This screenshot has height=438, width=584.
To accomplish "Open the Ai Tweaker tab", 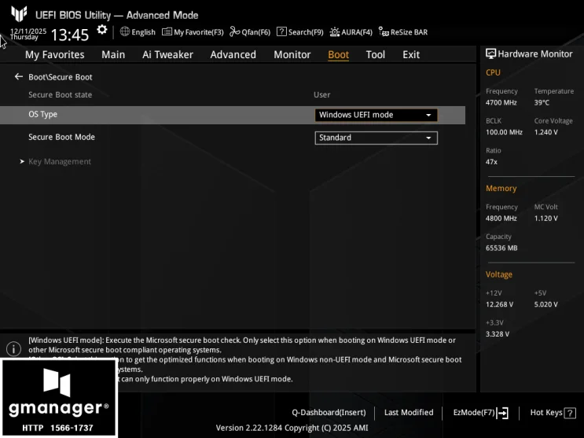I will (167, 55).
